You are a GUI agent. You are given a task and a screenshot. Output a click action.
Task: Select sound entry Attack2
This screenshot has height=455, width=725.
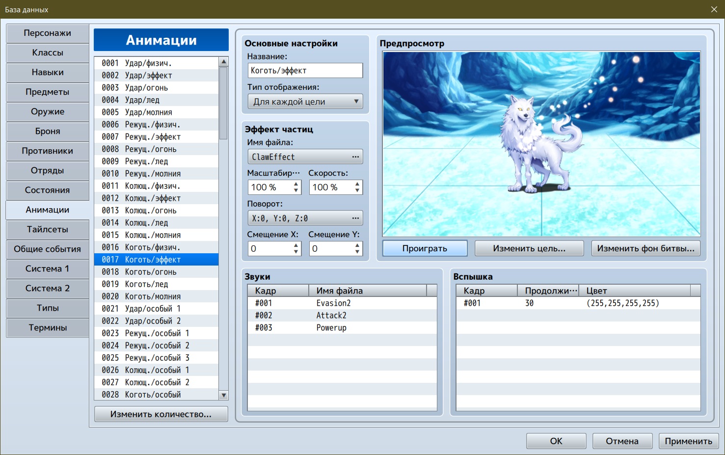(342, 316)
